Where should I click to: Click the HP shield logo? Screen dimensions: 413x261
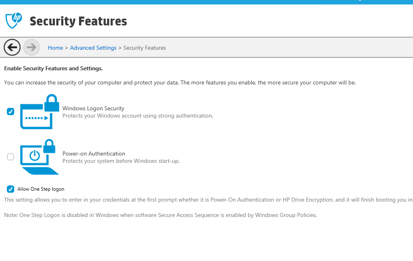pyautogui.click(x=13, y=20)
